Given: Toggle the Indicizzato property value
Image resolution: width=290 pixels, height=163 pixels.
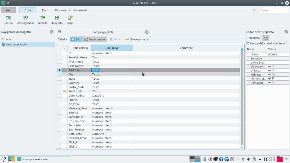Looking at the screenshot, I should (x=278, y=83).
